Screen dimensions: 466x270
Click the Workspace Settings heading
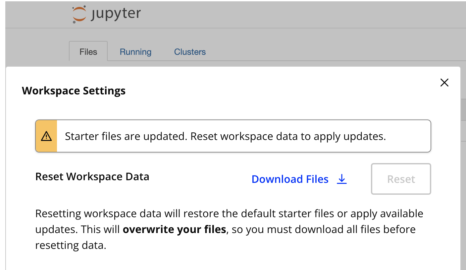point(74,90)
